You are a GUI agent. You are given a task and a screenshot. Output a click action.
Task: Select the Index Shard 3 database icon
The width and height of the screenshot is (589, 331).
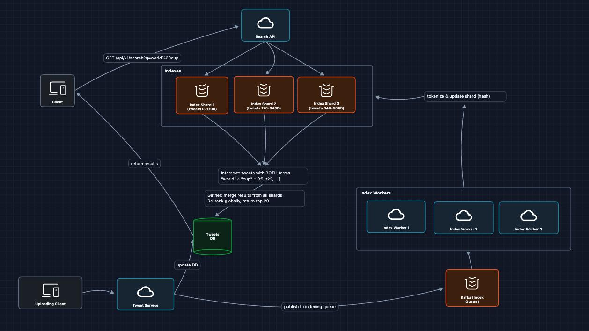pyautogui.click(x=326, y=89)
